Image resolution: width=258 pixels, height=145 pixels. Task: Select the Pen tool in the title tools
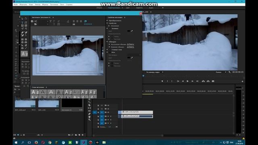[22, 33]
